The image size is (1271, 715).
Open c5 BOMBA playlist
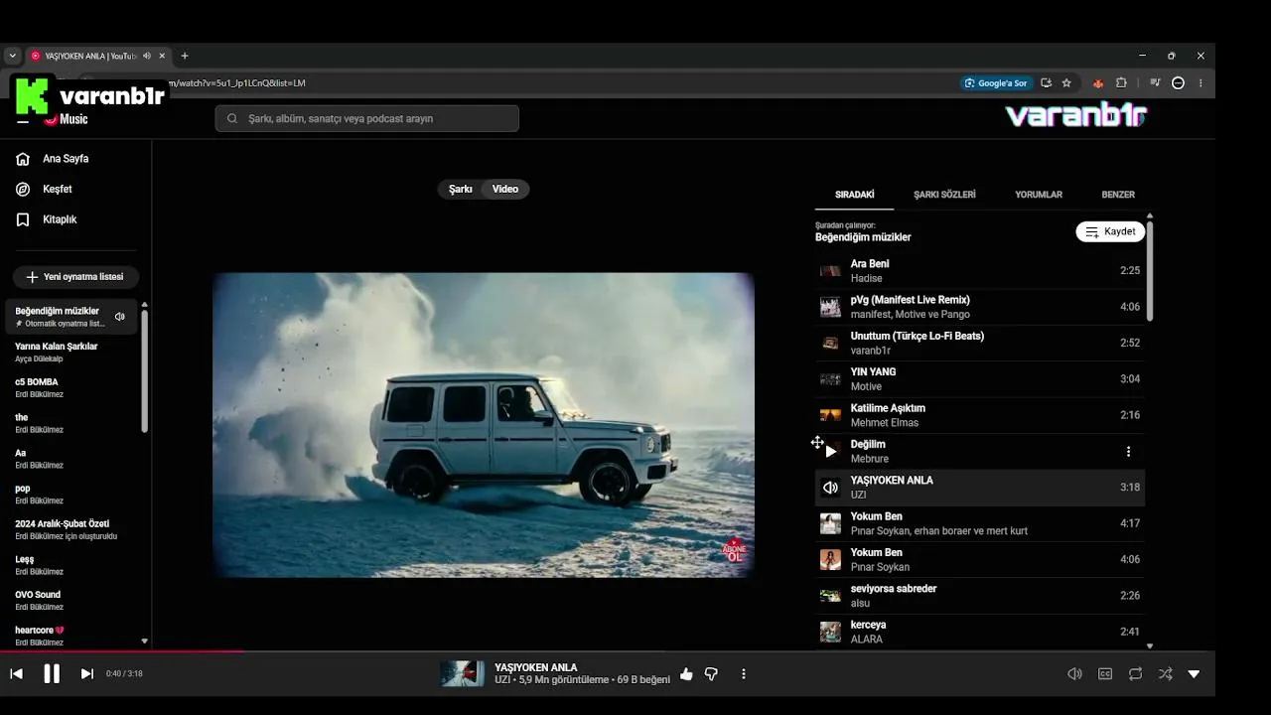pos(71,388)
